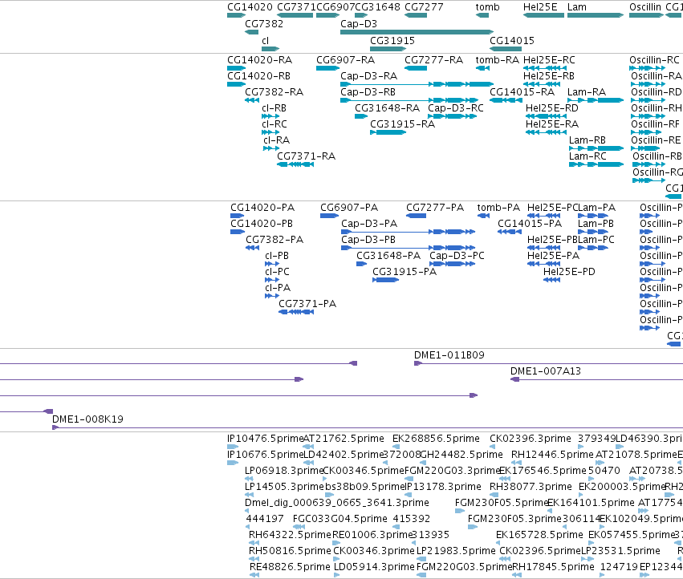This screenshot has width=683, height=579.
Task: Select transcript CG14020-RA
Action: tap(237, 68)
